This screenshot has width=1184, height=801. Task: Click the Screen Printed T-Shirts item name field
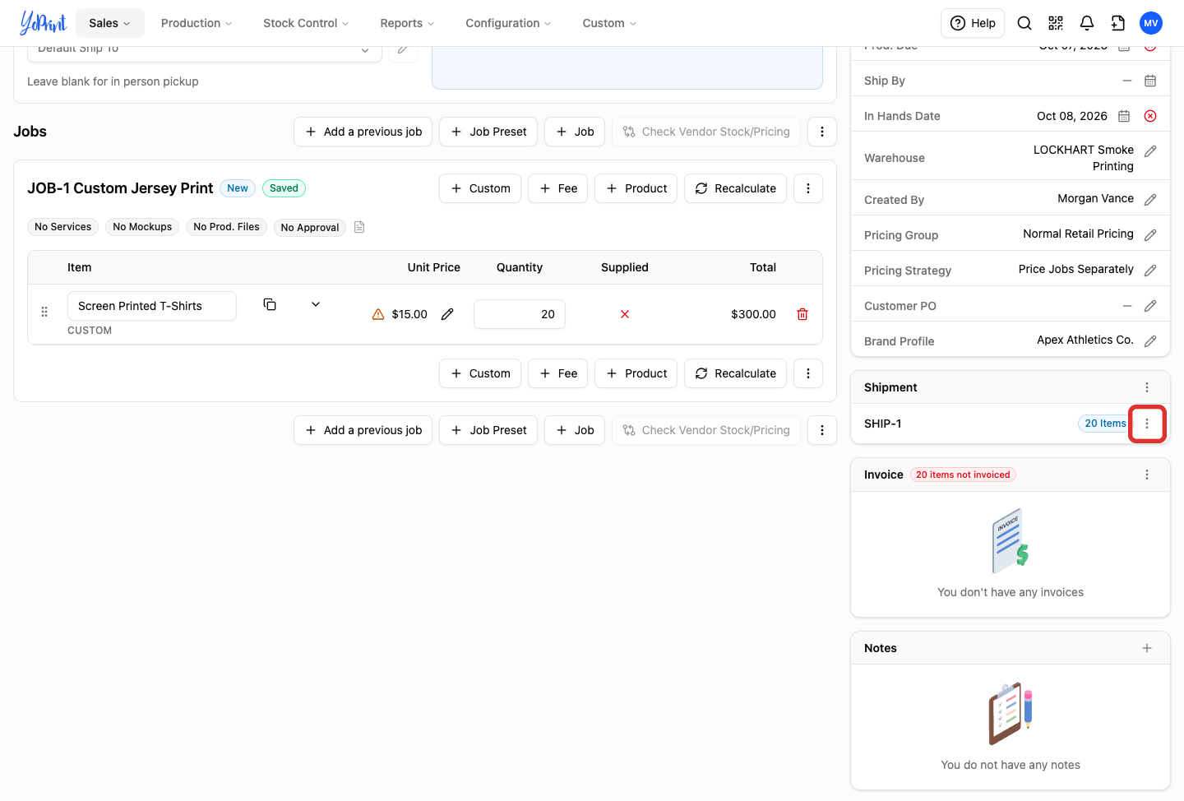[152, 306]
